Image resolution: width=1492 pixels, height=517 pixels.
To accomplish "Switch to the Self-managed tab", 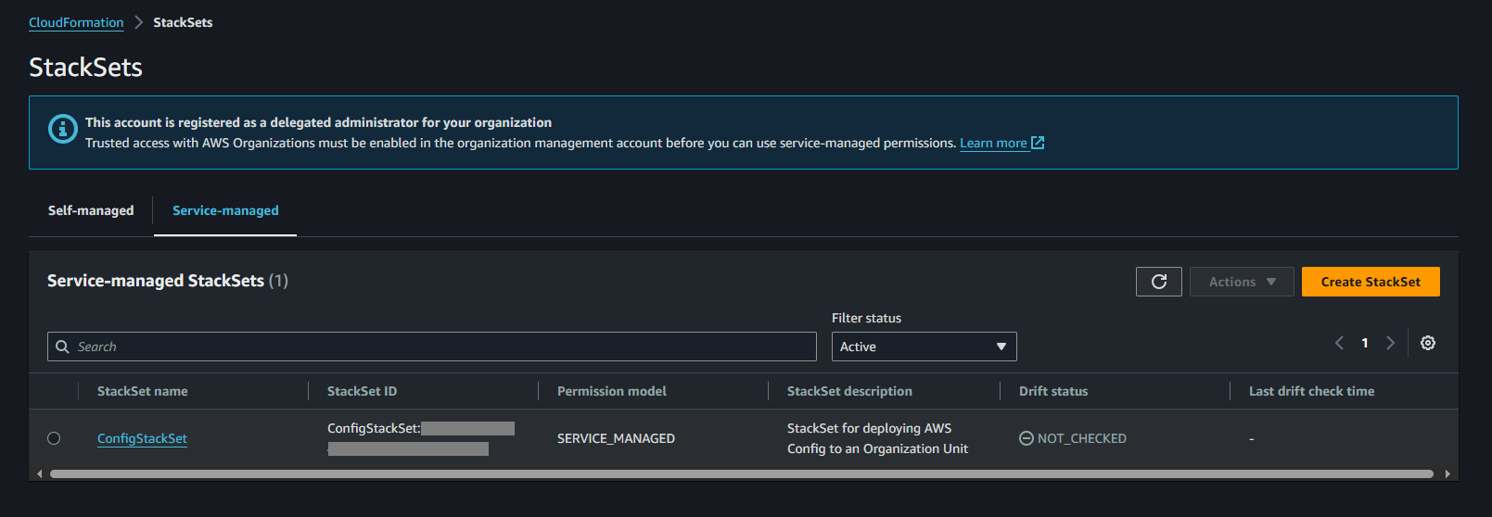I will coord(91,210).
